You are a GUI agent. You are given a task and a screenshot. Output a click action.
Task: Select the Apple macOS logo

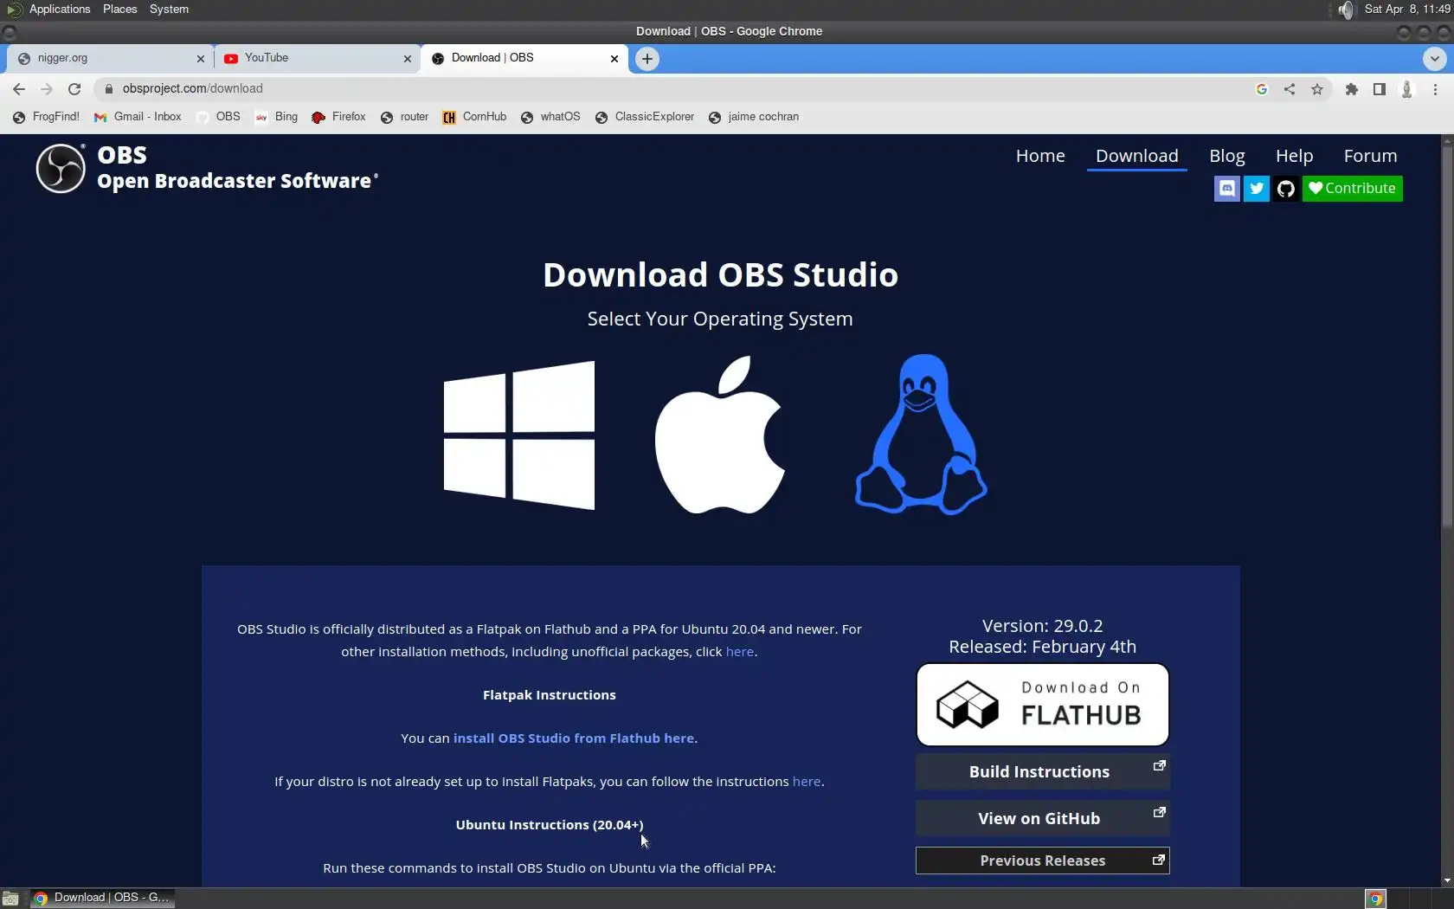pyautogui.click(x=719, y=435)
